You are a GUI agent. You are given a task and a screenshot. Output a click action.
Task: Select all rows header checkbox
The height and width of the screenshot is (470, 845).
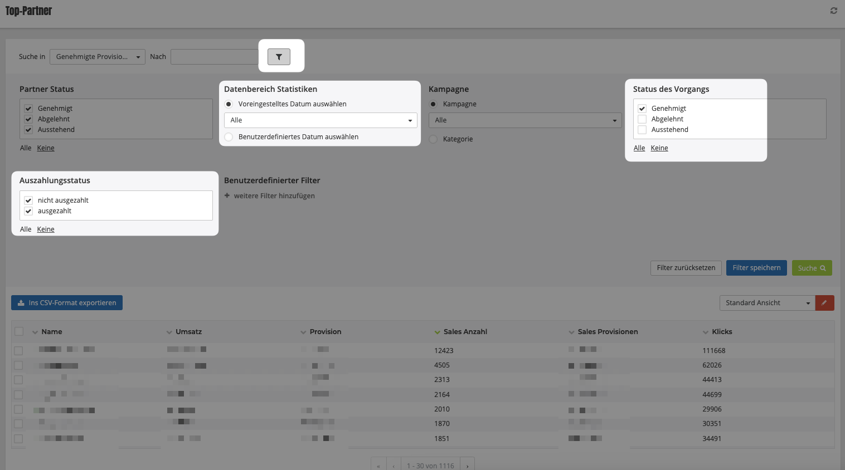(x=19, y=331)
